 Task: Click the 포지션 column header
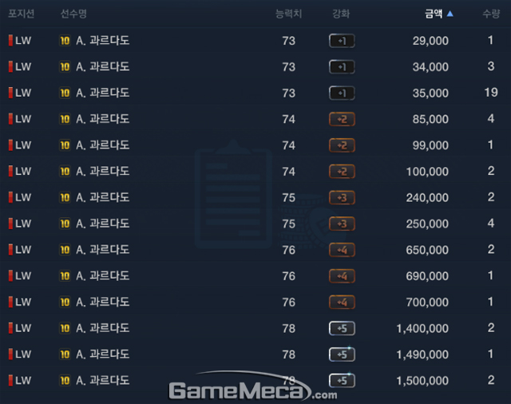22,14
